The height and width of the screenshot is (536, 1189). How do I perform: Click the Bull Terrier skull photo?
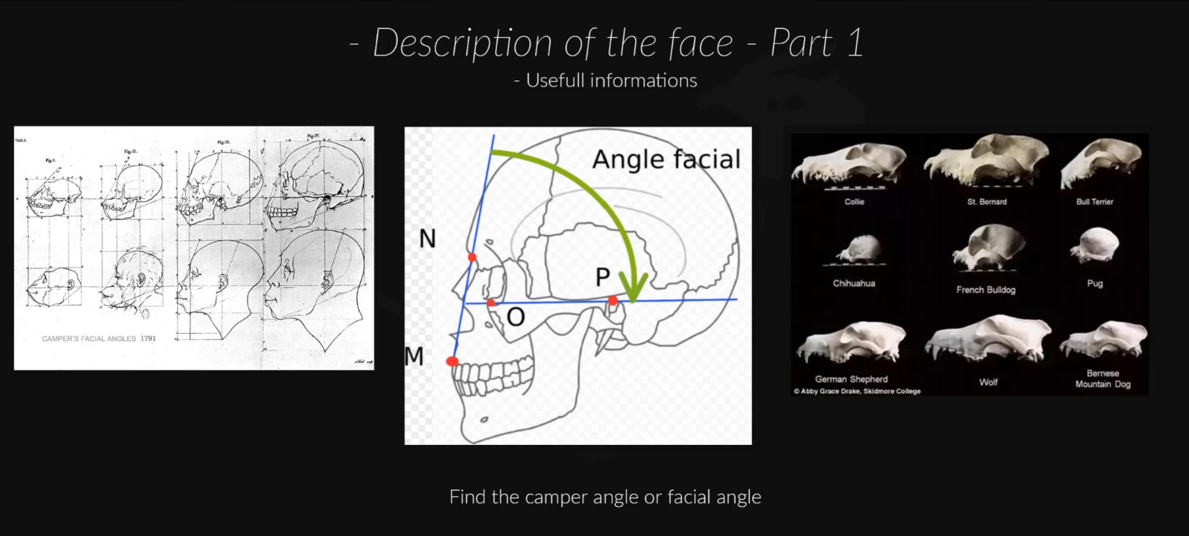(1101, 164)
